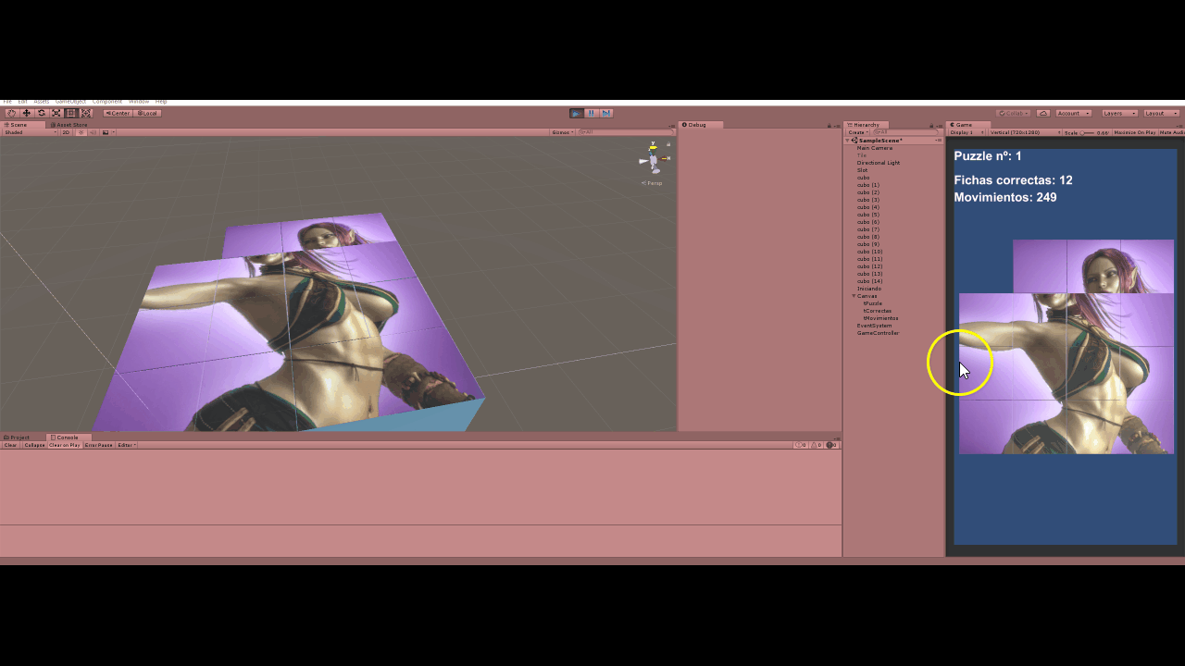Select tCorrectas under Canvas
This screenshot has width=1185, height=666.
(x=877, y=311)
